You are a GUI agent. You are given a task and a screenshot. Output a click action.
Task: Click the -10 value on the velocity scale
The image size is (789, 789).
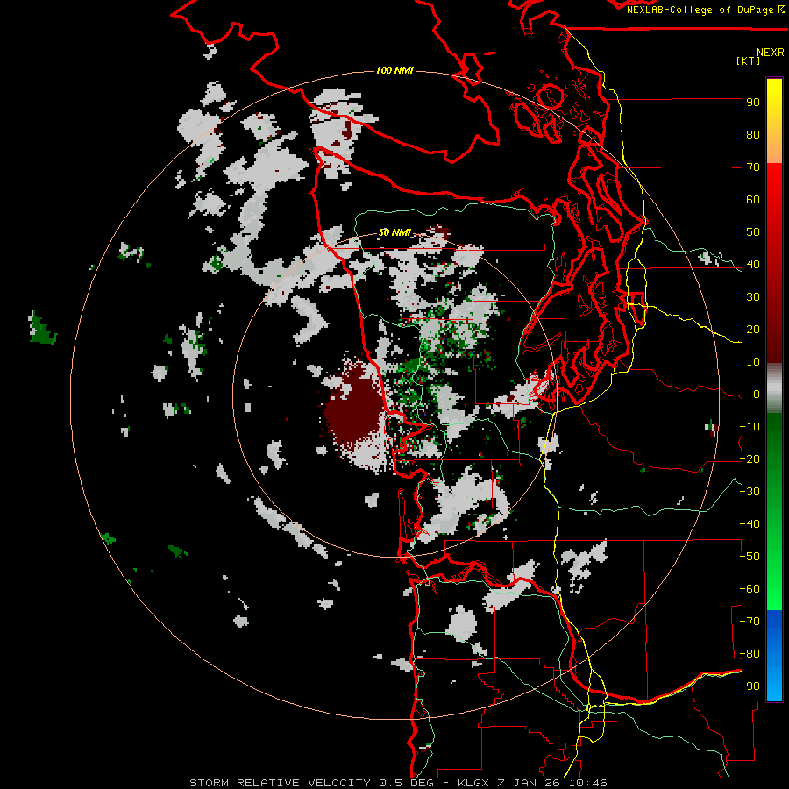coord(750,427)
